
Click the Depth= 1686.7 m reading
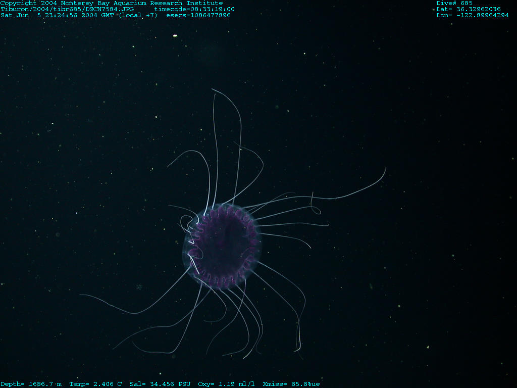pyautogui.click(x=31, y=384)
